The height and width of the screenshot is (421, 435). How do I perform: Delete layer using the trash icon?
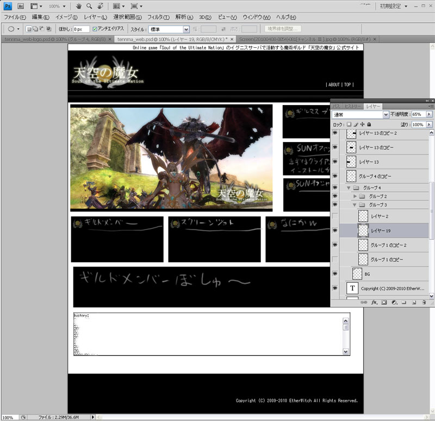(x=423, y=302)
